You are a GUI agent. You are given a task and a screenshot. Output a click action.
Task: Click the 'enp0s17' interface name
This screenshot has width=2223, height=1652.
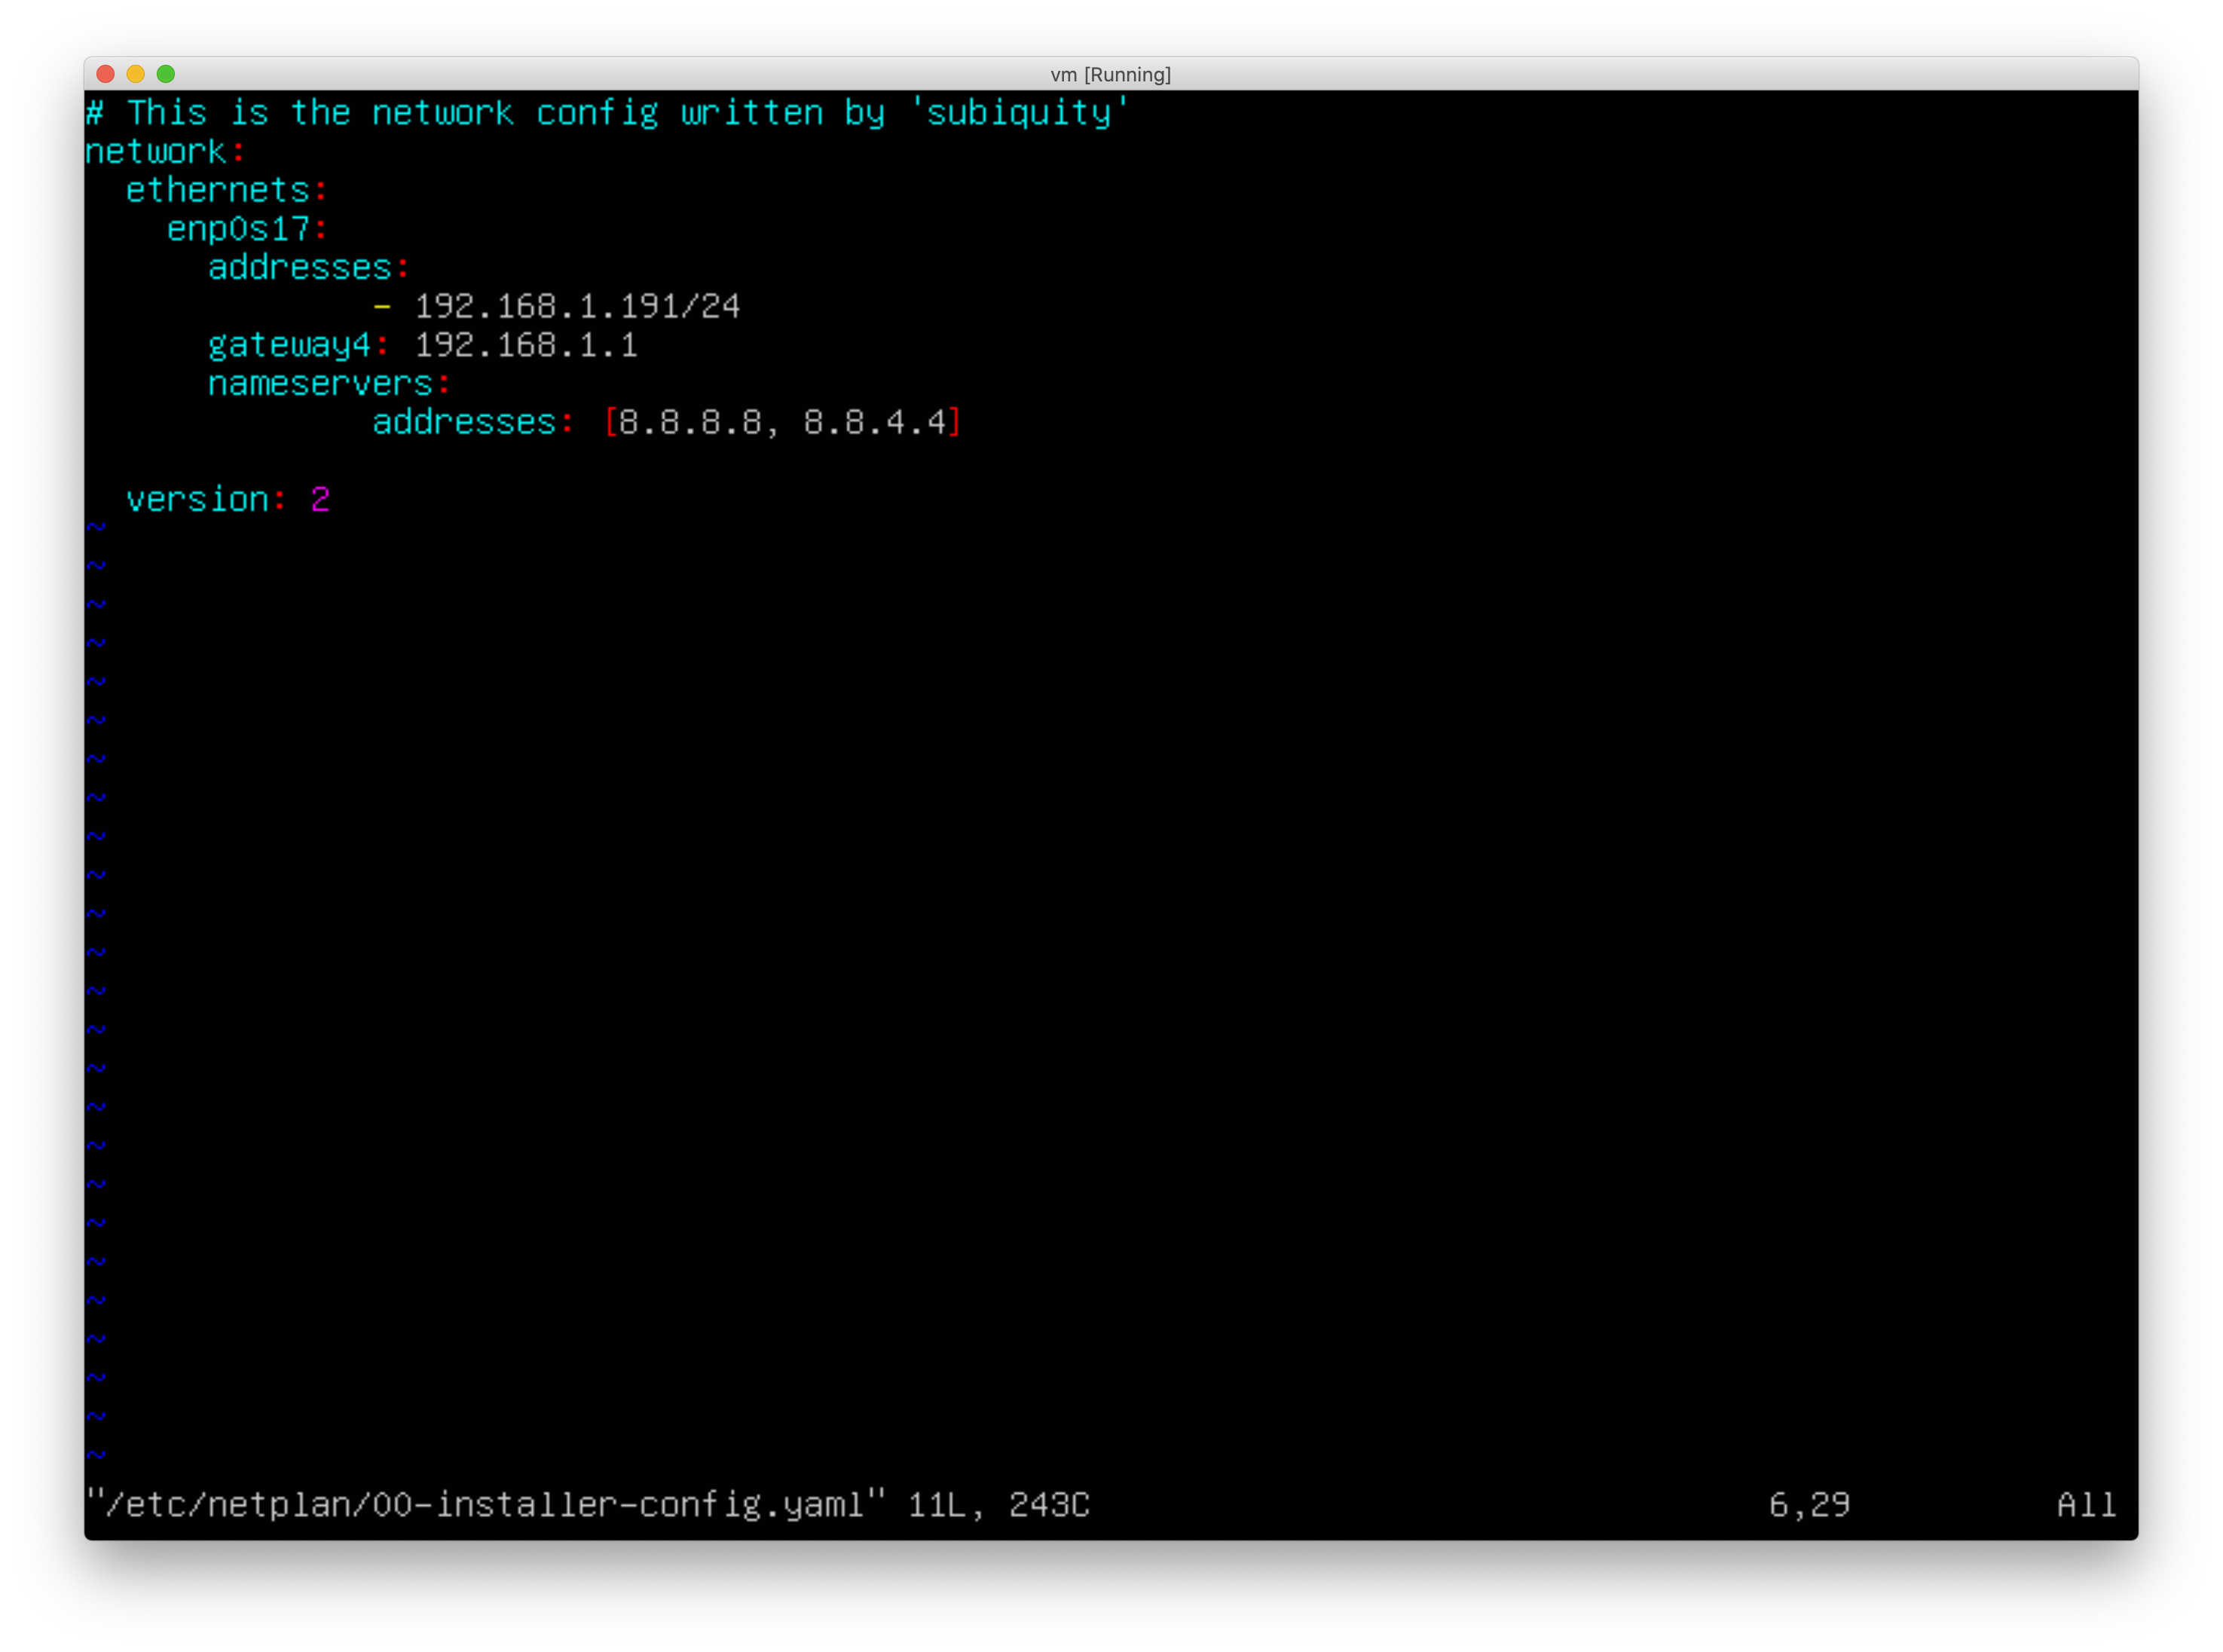click(238, 229)
